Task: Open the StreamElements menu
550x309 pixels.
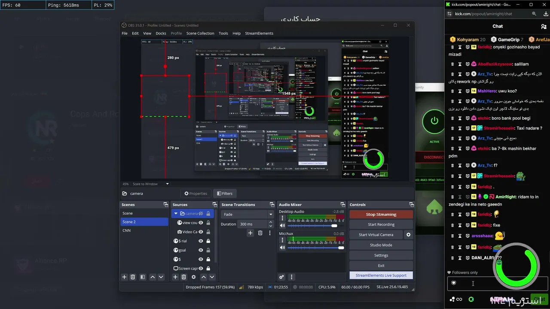Action: coord(259,33)
